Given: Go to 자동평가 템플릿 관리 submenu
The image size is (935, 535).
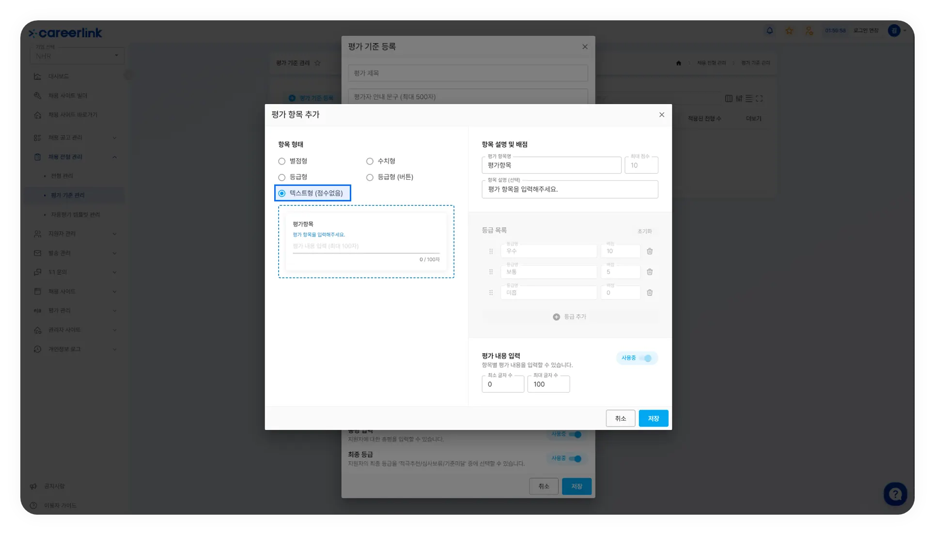Looking at the screenshot, I should click(x=75, y=214).
